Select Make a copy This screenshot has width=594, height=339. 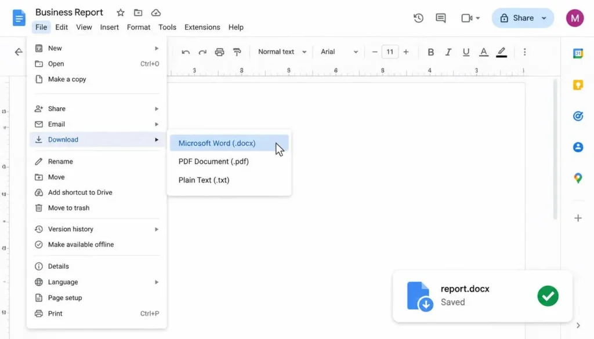click(97, 79)
